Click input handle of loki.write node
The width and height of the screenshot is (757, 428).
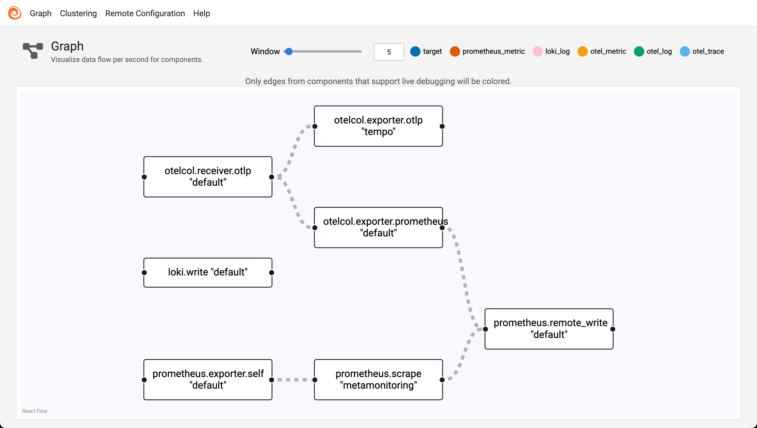[144, 272]
